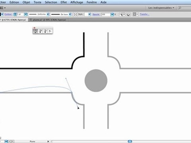Open the Fenêtre menu
The height and width of the screenshot is (143, 191).
click(92, 2)
